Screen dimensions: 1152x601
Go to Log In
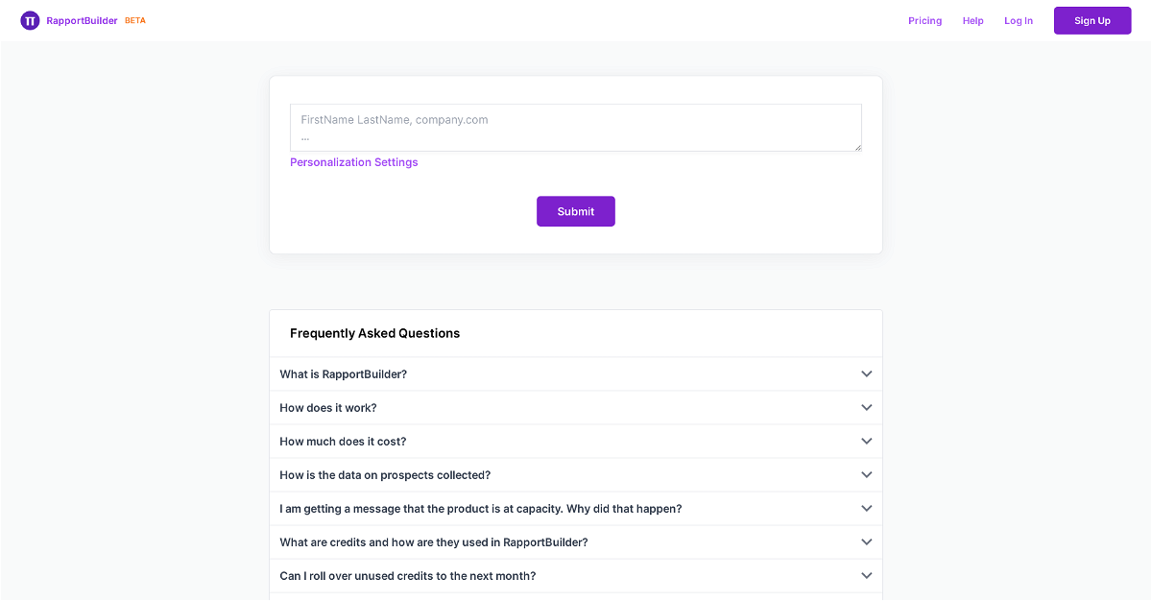click(x=1019, y=21)
